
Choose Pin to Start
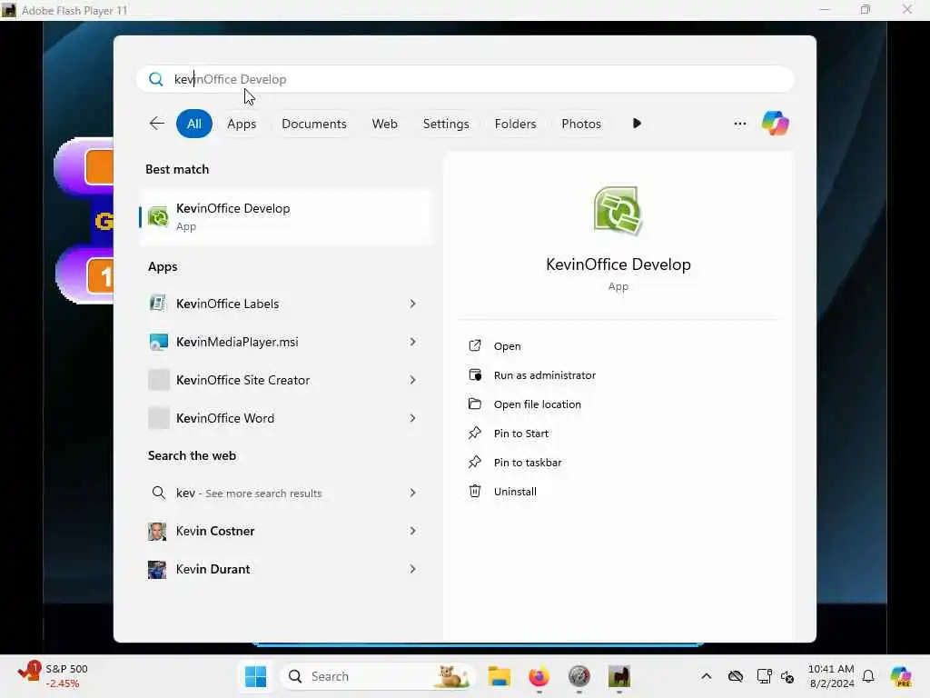(x=520, y=434)
